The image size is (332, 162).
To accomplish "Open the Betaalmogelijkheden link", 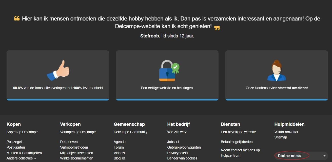I will click(237, 142).
